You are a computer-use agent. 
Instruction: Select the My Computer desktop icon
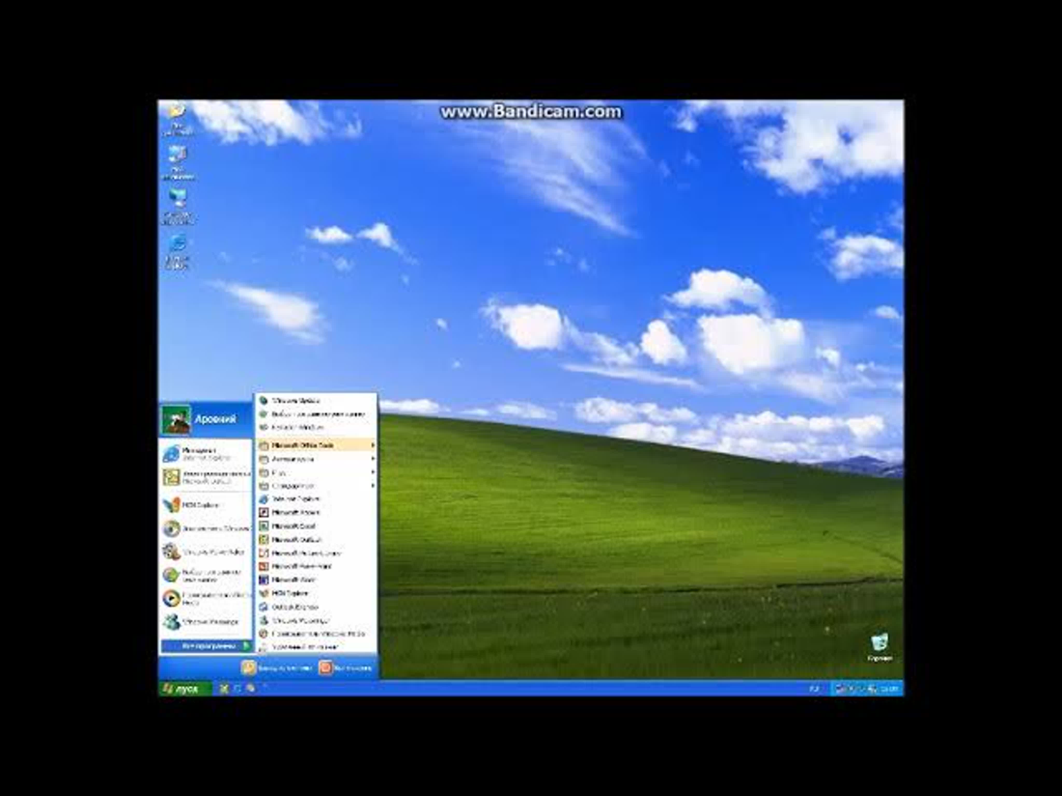coord(177,163)
